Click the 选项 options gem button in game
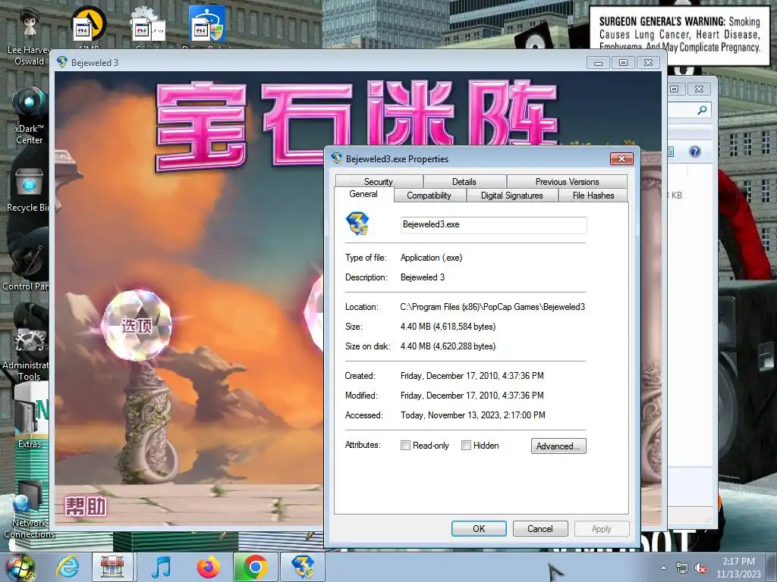 [137, 325]
